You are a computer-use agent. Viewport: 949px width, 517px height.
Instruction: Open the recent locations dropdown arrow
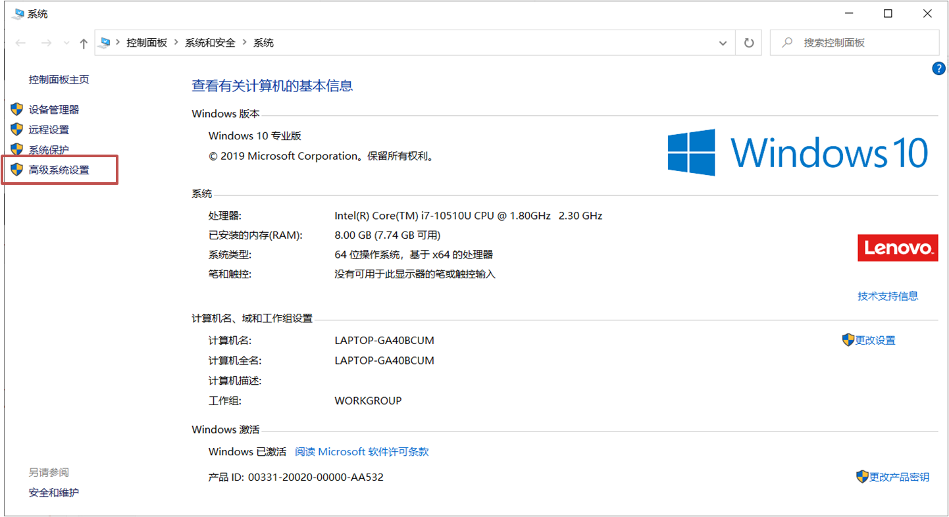pos(66,43)
